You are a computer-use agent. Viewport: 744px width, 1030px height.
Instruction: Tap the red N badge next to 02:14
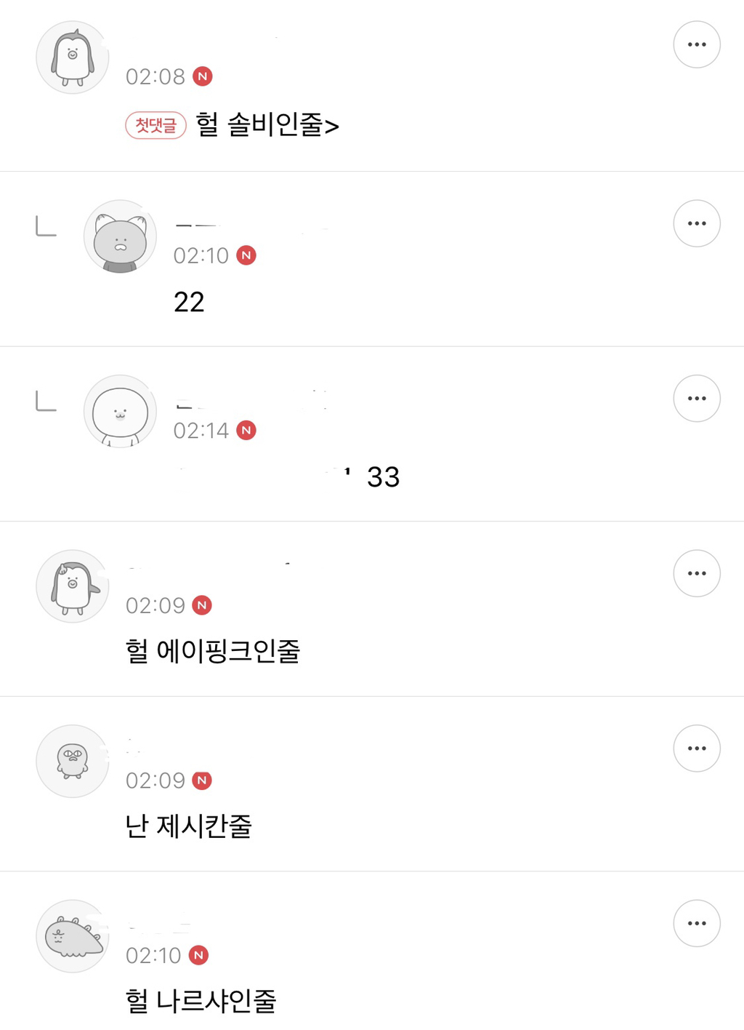246,431
